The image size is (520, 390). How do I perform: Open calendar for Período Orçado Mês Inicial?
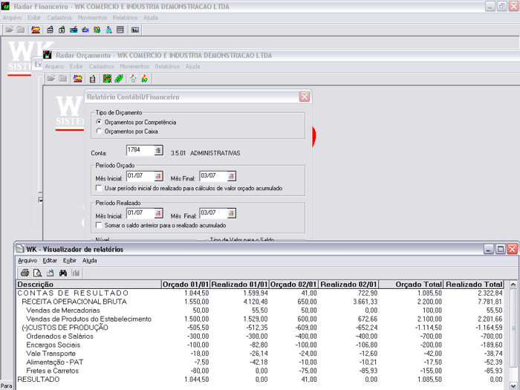157,177
